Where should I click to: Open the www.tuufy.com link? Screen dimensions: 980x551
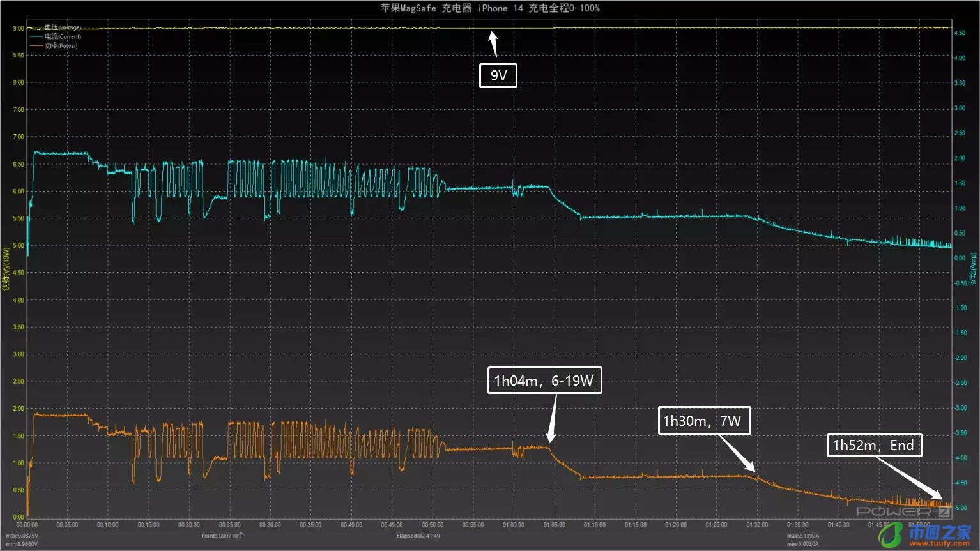tap(946, 544)
